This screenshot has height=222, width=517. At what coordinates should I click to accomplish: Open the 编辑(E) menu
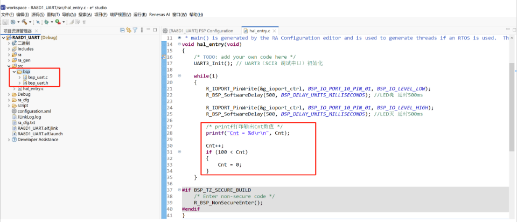tap(23, 15)
